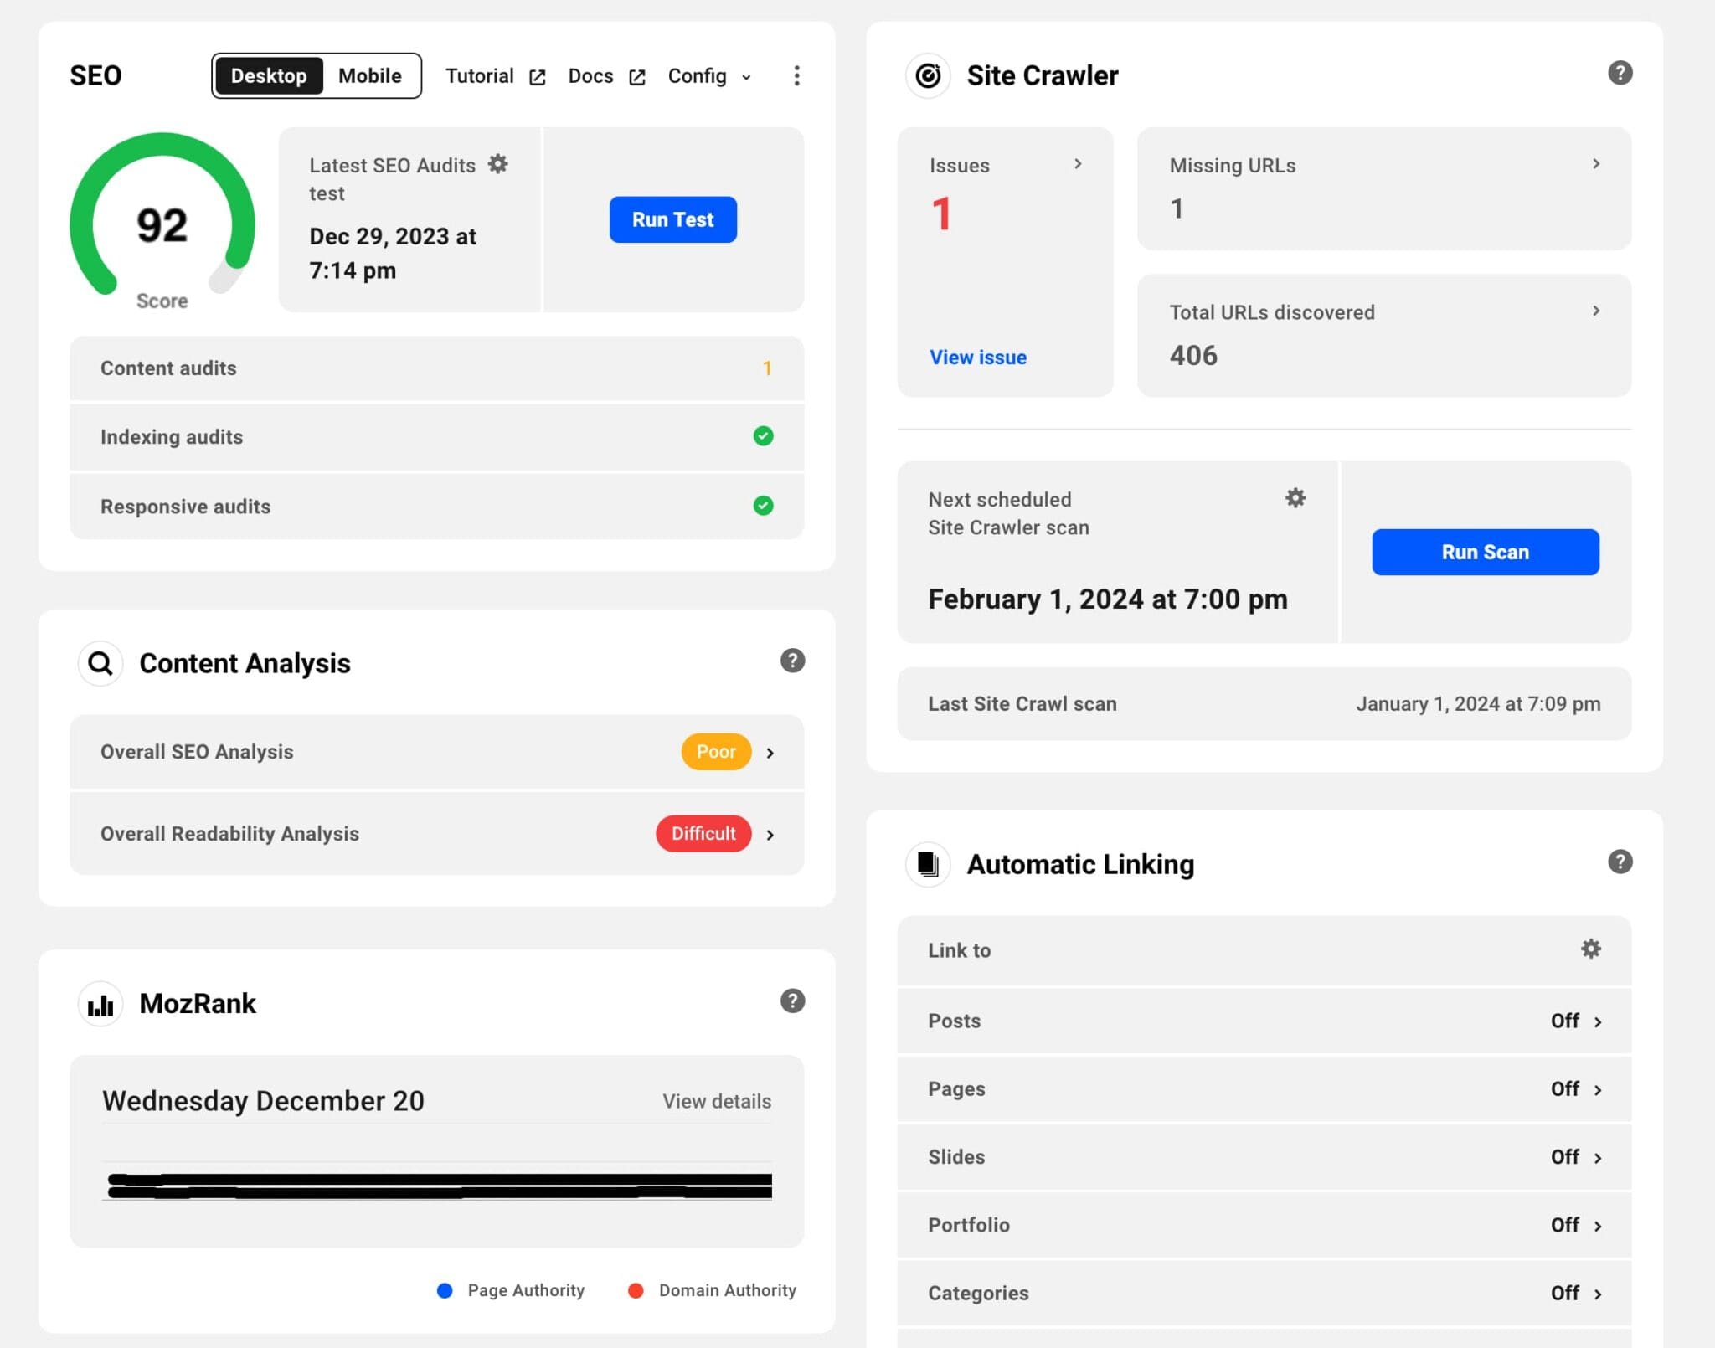1715x1348 pixels.
Task: Click the Site Crawler help question mark
Action: point(1620,73)
